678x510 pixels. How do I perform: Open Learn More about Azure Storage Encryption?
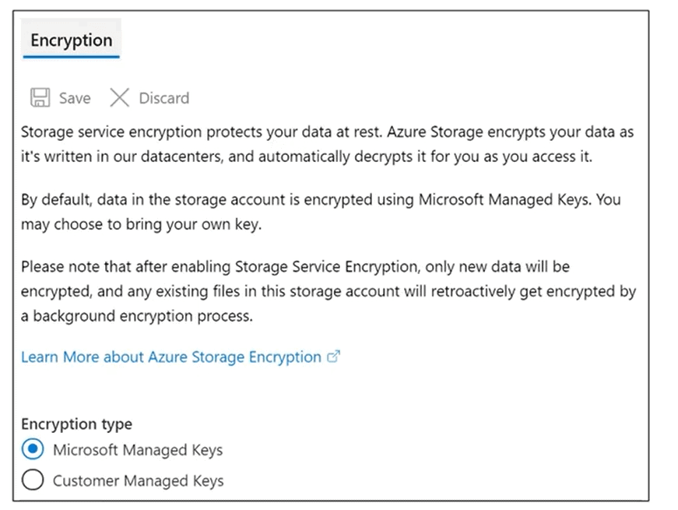[171, 357]
